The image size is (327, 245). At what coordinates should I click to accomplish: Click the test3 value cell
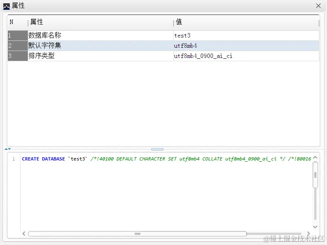tap(246, 36)
